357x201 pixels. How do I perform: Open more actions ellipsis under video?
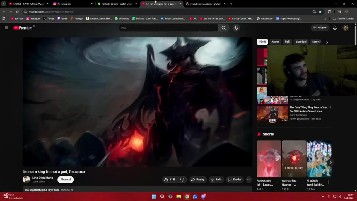coord(249,180)
